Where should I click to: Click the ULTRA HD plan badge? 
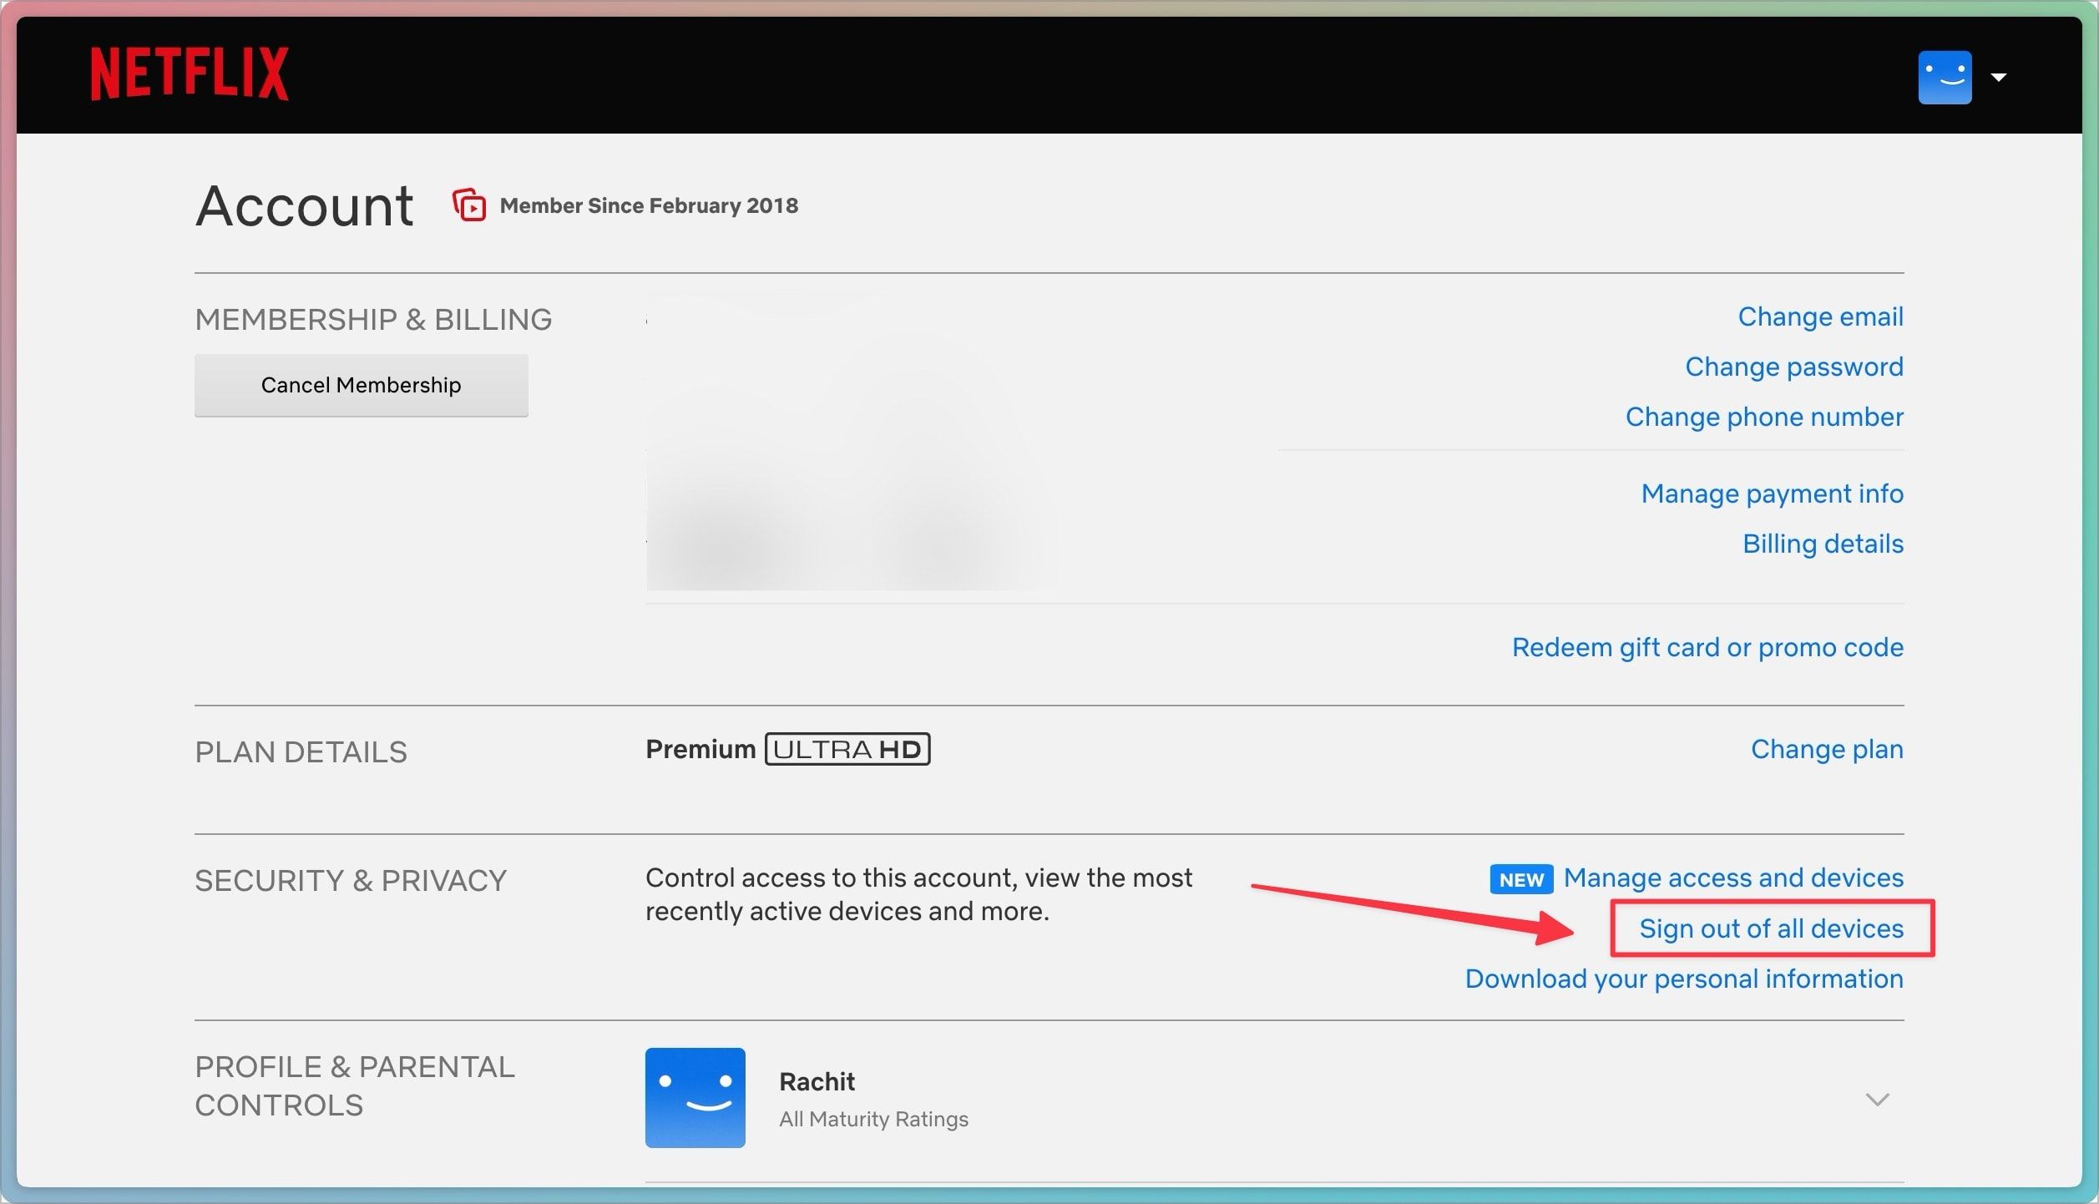pos(847,749)
